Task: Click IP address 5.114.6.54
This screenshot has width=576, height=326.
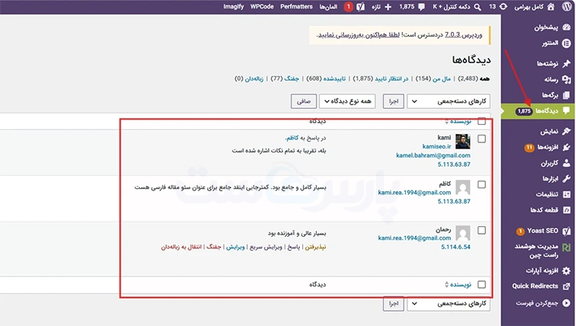Action: click(x=455, y=247)
